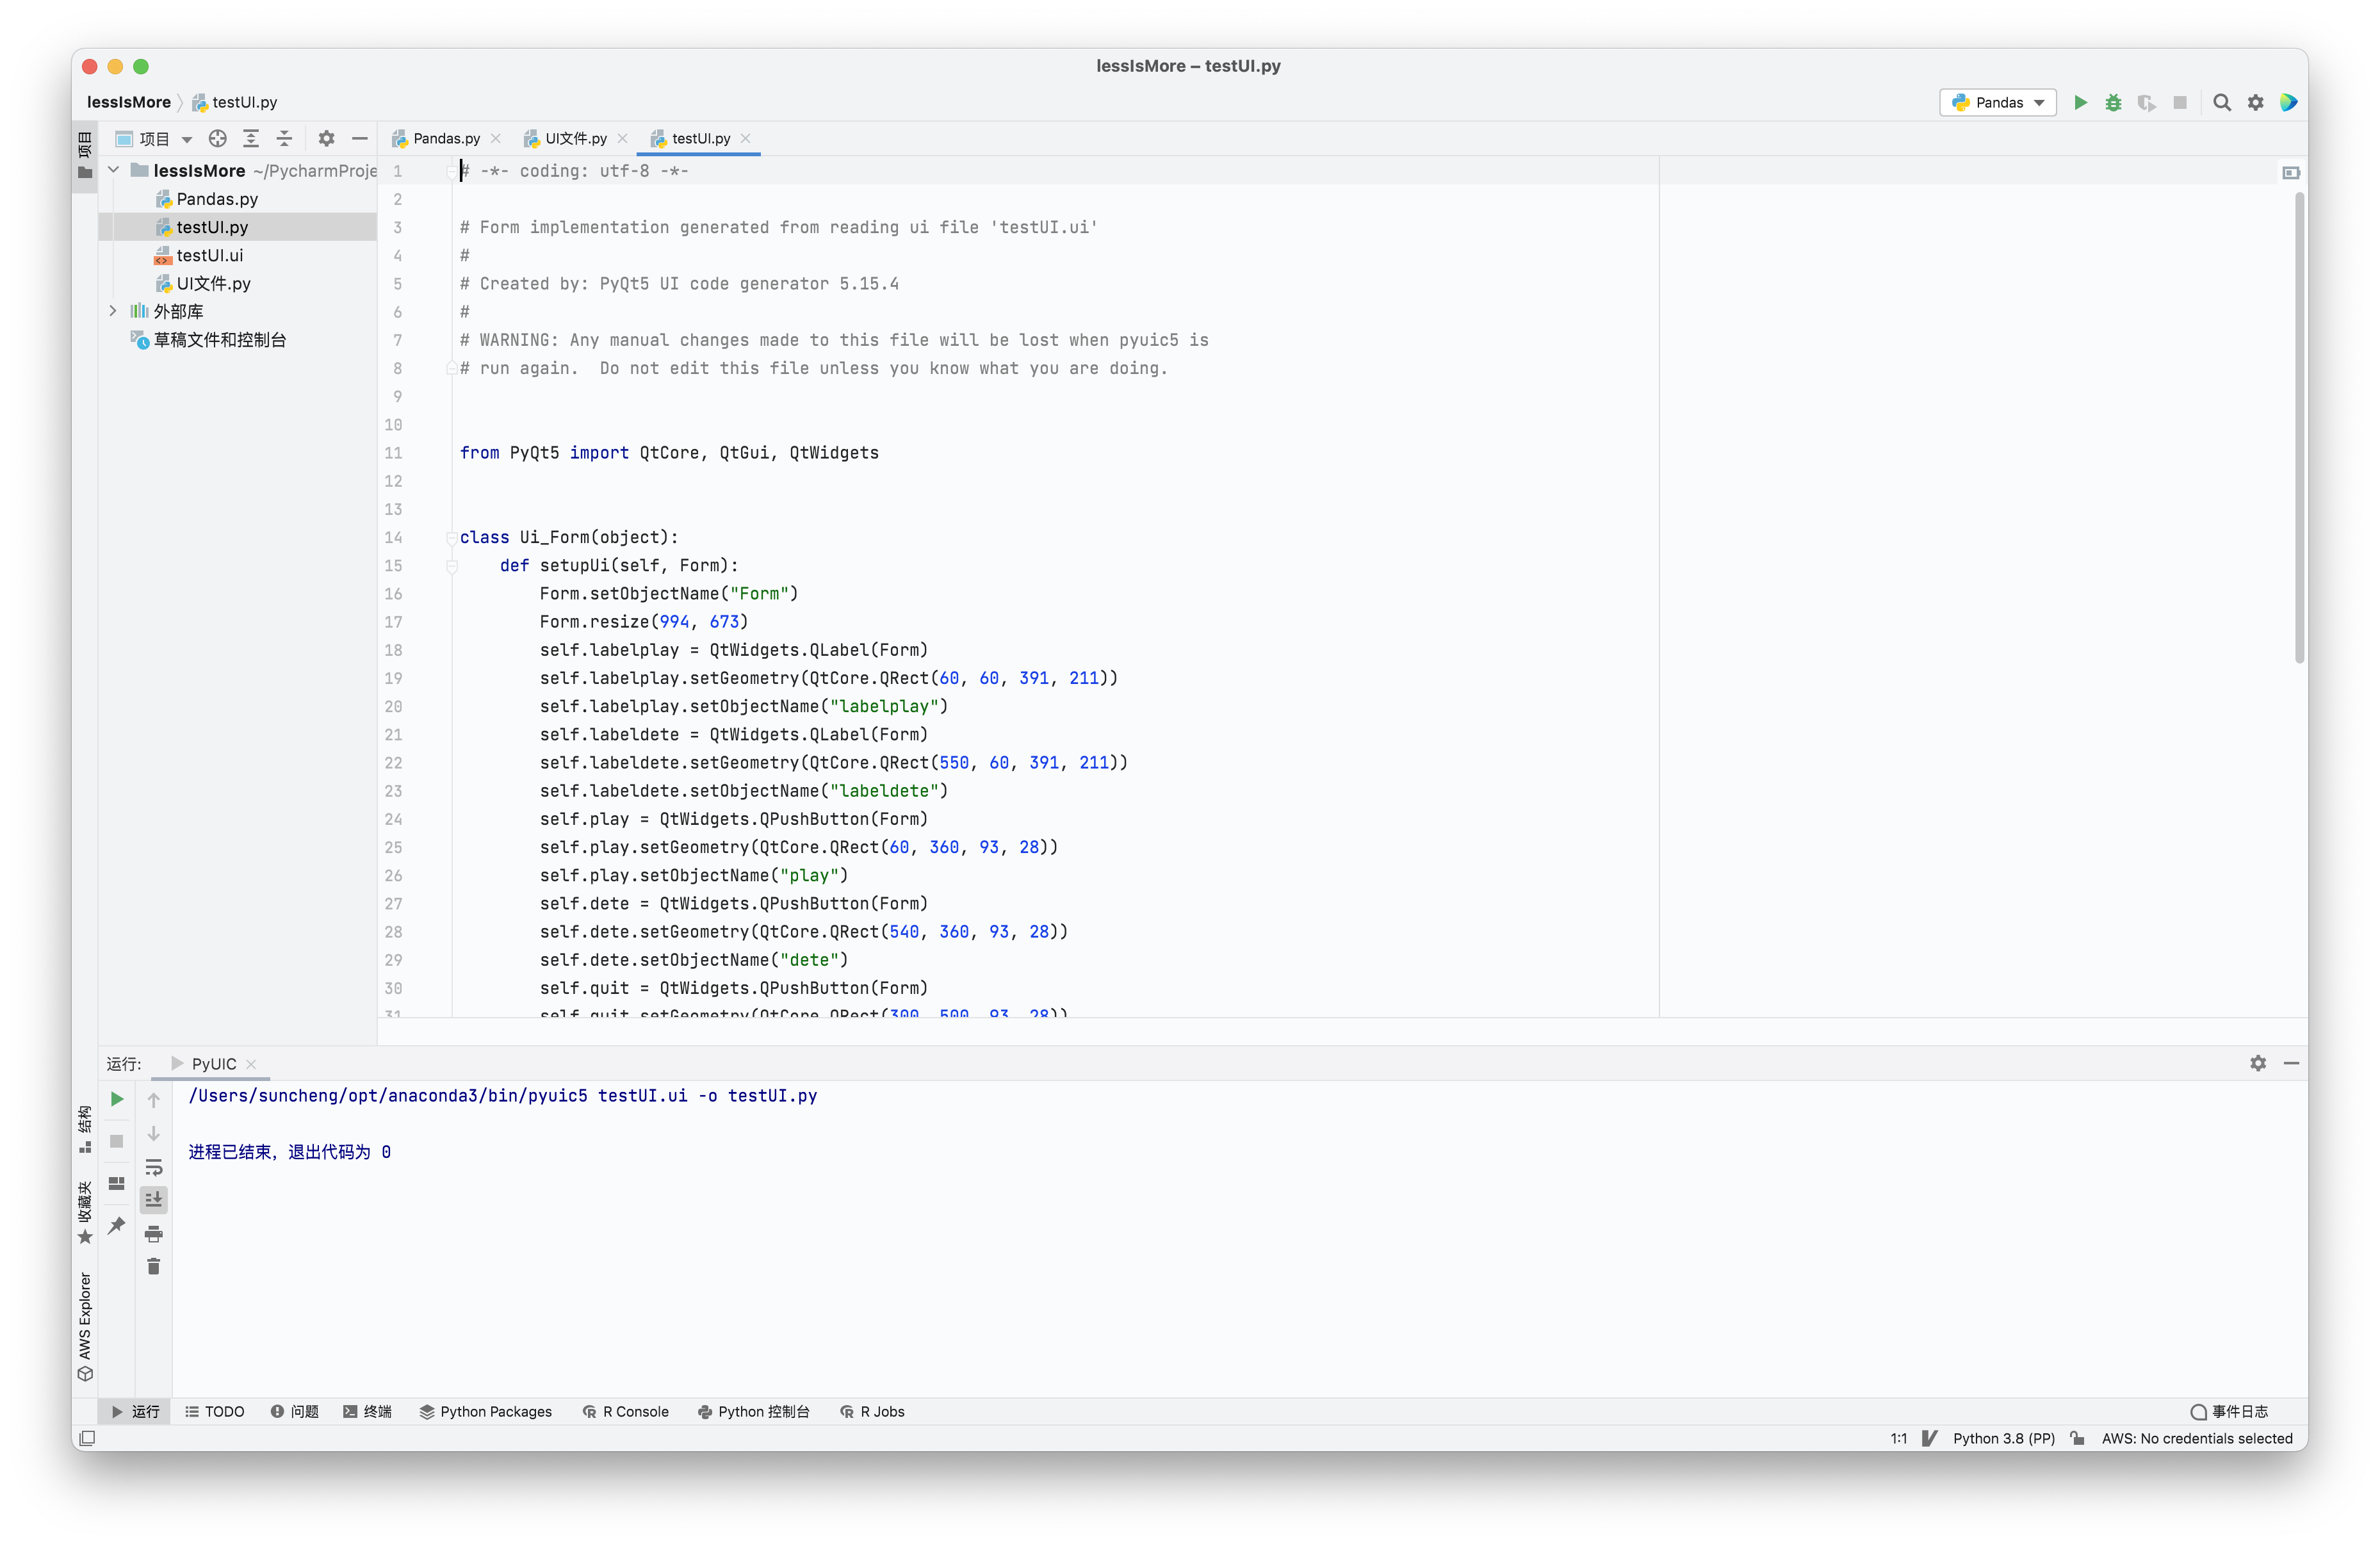Click the down-arrow icon in the run panel
The image size is (2380, 1546).
pos(153,1133)
